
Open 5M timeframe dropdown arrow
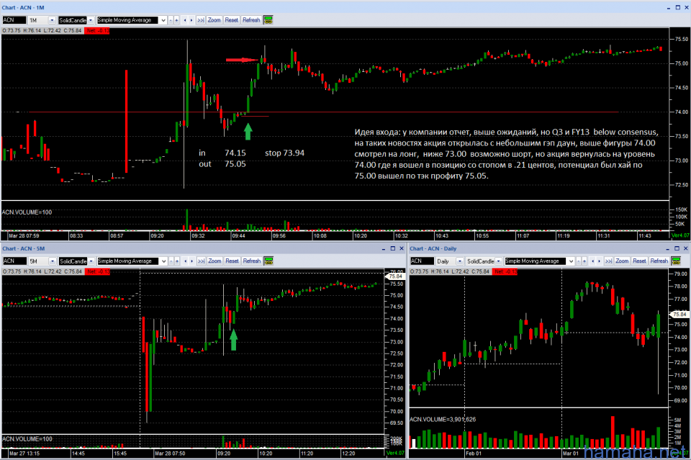click(x=53, y=261)
